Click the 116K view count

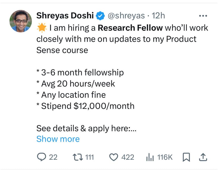pyautogui.click(x=165, y=157)
